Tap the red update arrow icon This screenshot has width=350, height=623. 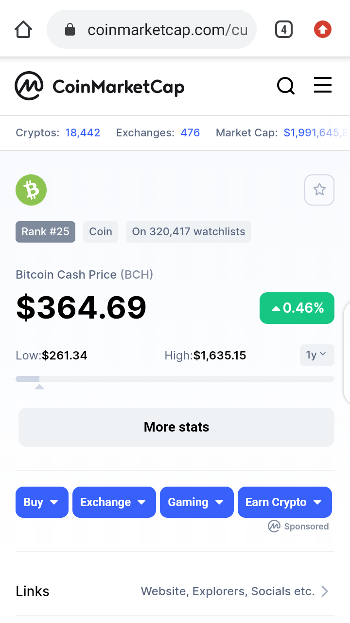click(x=323, y=30)
